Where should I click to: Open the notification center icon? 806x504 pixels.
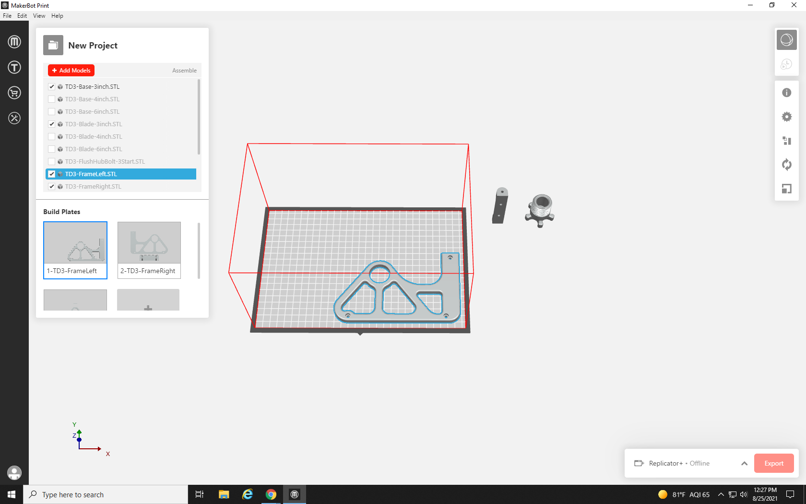[790, 494]
